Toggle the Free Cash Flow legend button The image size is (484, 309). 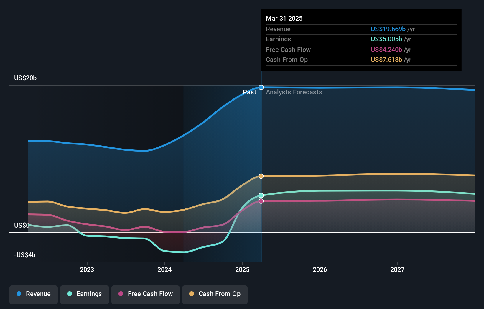click(146, 295)
